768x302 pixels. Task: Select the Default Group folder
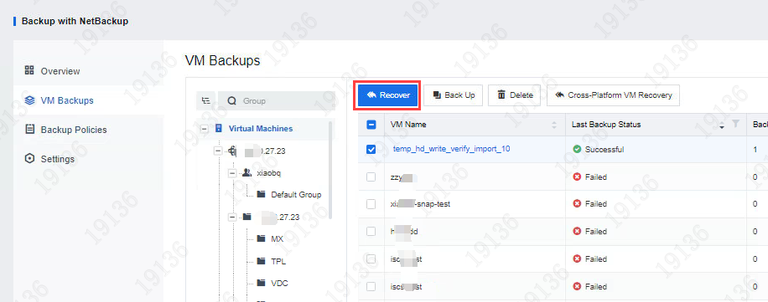point(296,194)
